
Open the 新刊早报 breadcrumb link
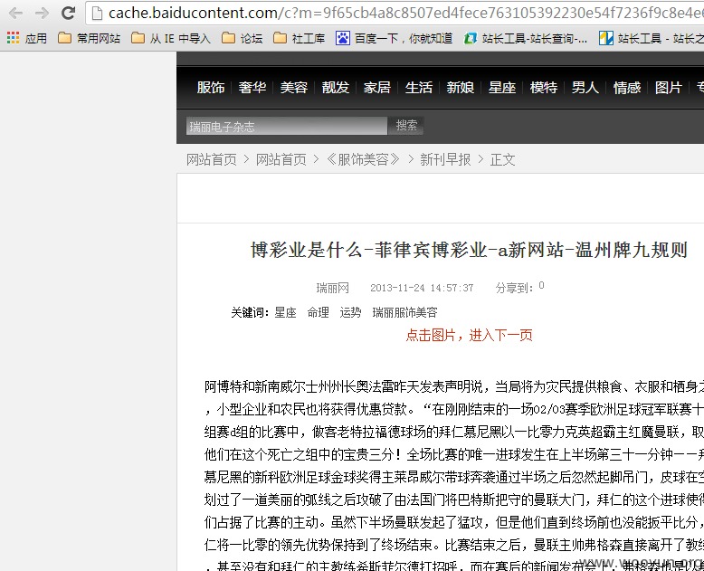point(445,159)
